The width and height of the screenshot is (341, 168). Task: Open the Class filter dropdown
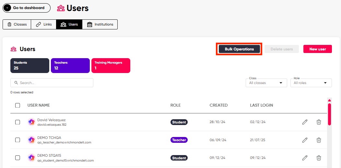[x=266, y=83]
